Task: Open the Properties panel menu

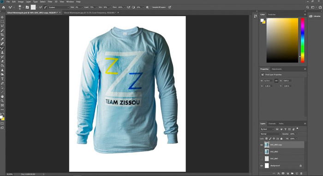Action: pyautogui.click(x=305, y=69)
